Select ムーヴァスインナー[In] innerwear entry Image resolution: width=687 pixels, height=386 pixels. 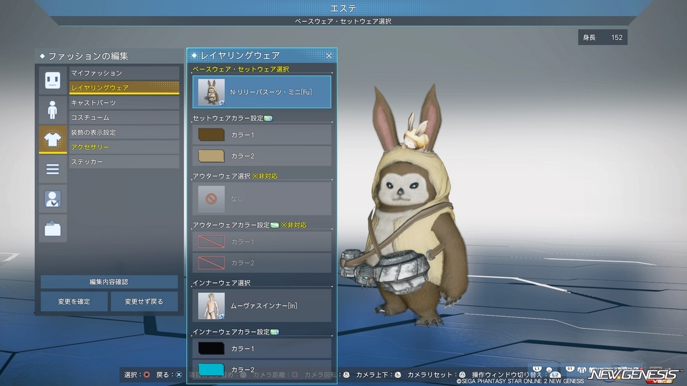click(x=262, y=305)
